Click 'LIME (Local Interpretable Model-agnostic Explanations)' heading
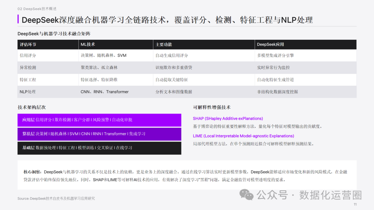Image resolution: width=374 pixels, height=210 pixels. 243,136
